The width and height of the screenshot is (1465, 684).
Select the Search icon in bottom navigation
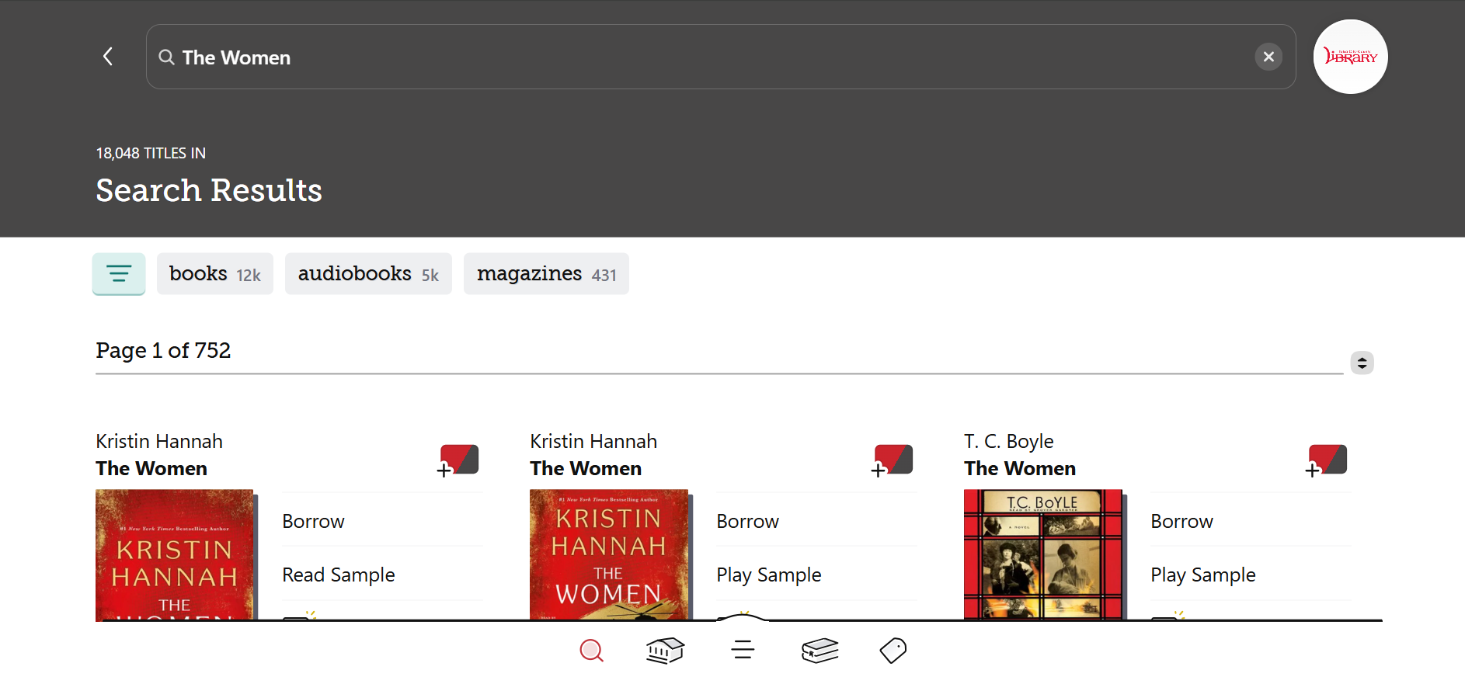click(591, 651)
